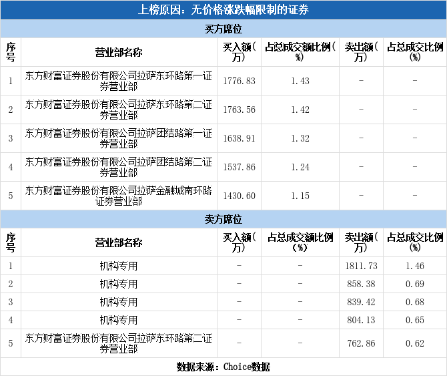The image size is (447, 376).
Task: Select buy ratio value 1.42
Action: [300, 110]
